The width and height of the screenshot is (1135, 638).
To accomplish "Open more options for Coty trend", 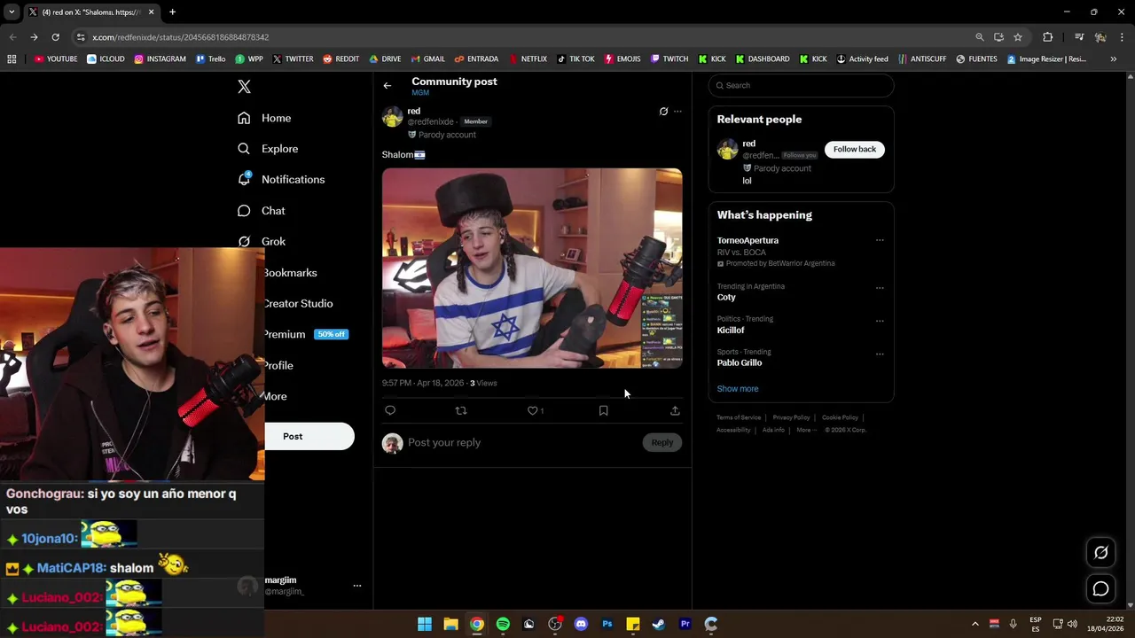I will point(880,287).
